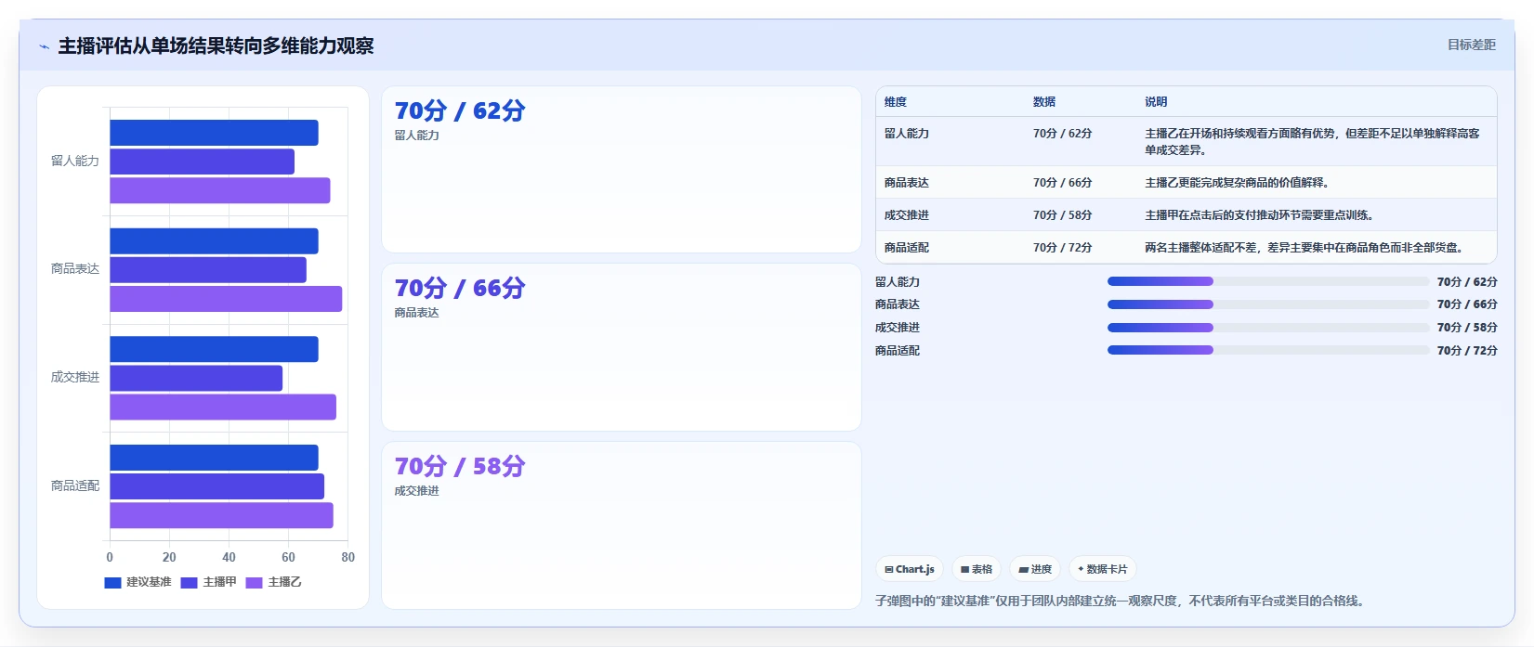1534x647 pixels.
Task: Click the 主播甲 bar for 商品适配
Action: pyautogui.click(x=217, y=486)
